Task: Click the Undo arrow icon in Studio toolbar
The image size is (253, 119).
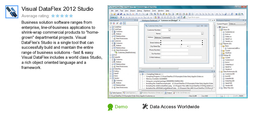Action: pyautogui.click(x=137, y=14)
